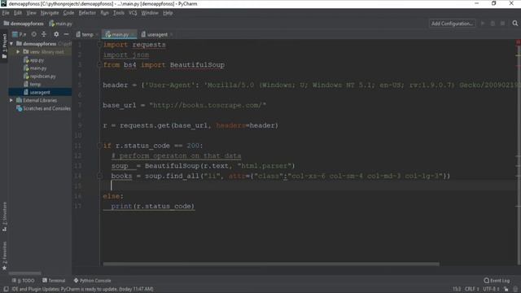Expand the venv folder arrow

pyautogui.click(x=18, y=52)
